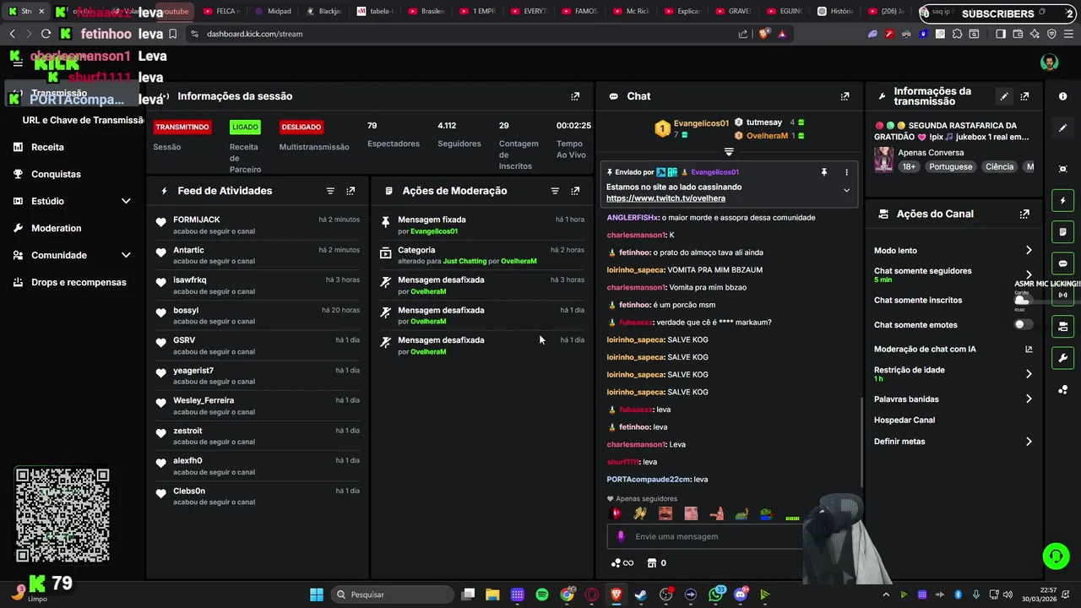Click the camera icon in right sidebar
The width and height of the screenshot is (1081, 608).
click(x=1062, y=326)
